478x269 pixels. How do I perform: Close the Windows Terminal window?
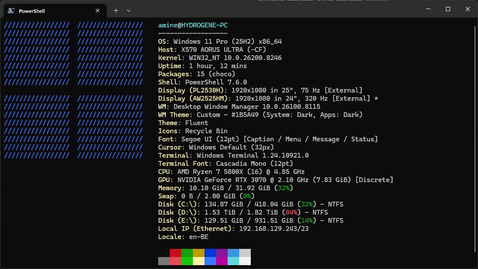tap(468, 9)
